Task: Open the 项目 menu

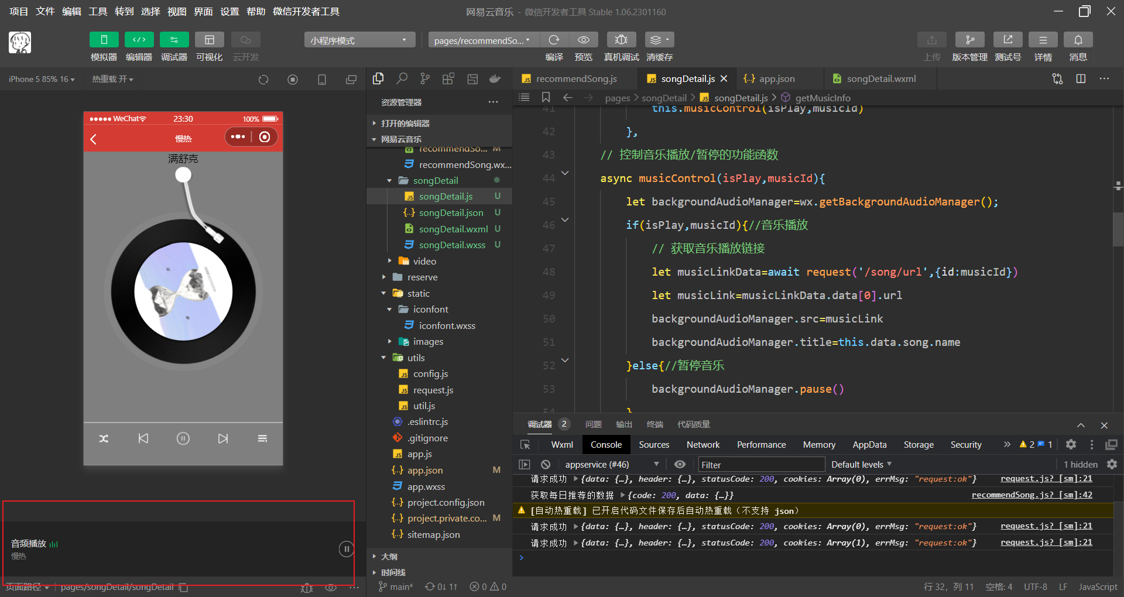Action: pyautogui.click(x=19, y=11)
